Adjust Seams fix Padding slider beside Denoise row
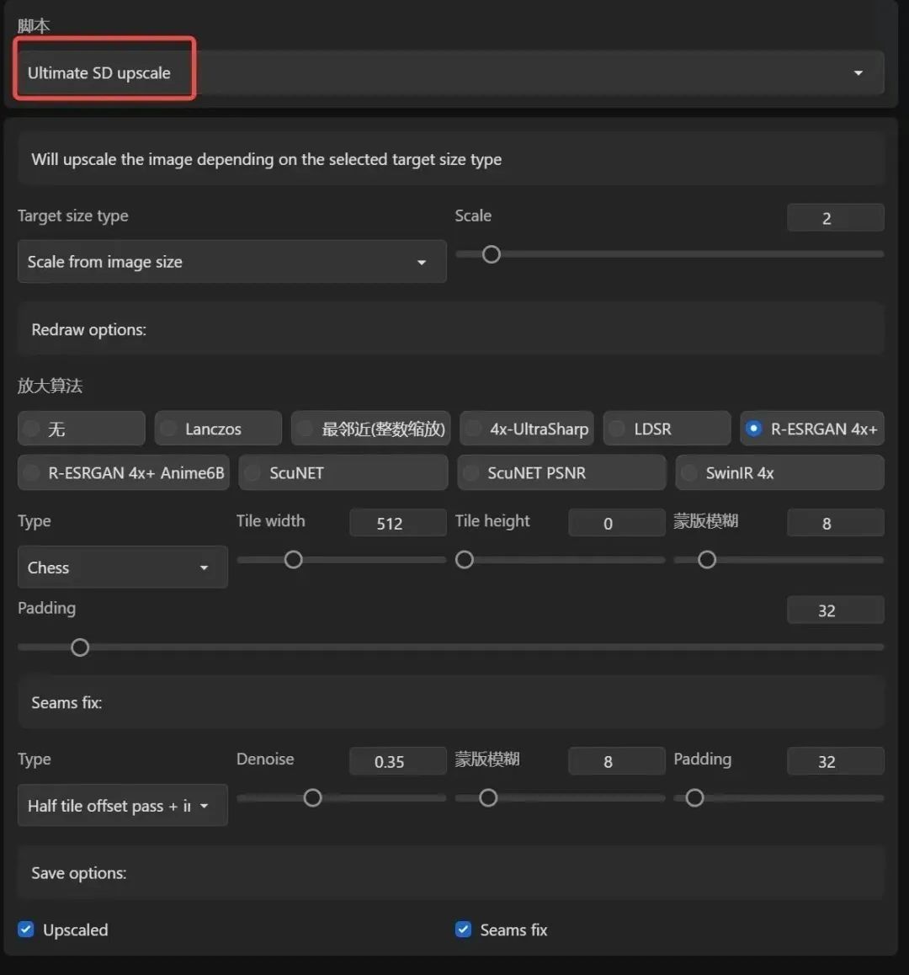Screen dimensions: 909x975 pos(694,798)
